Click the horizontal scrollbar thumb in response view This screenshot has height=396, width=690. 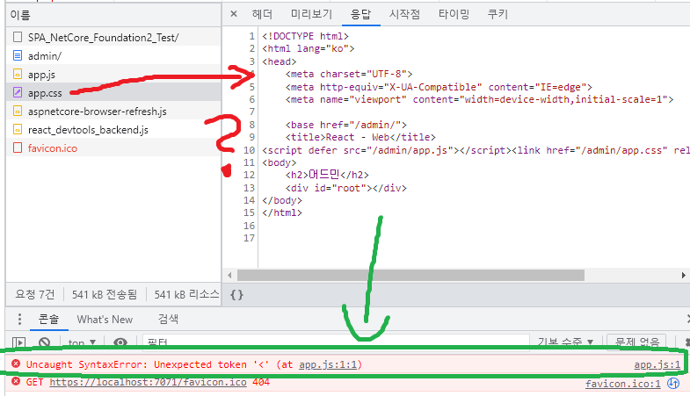(410, 275)
